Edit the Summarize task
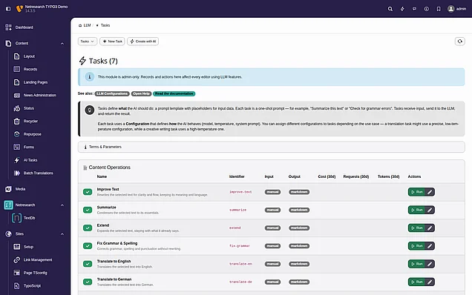The width and height of the screenshot is (472, 295). click(x=430, y=210)
